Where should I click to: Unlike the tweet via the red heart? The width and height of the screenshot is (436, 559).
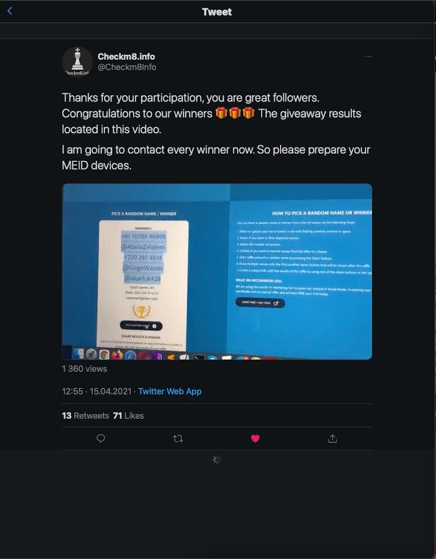[x=255, y=439]
